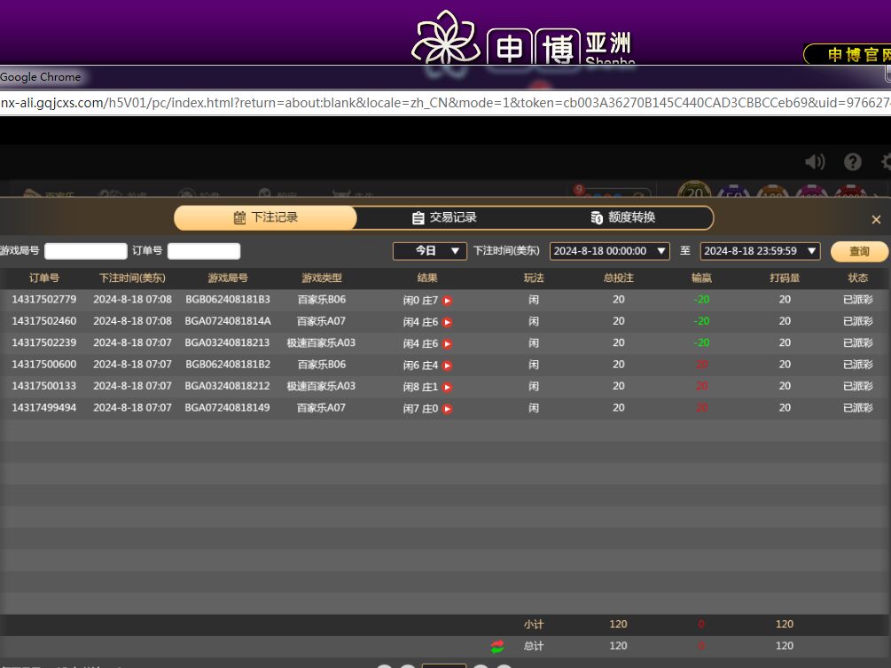Switch to 交易记录 tab
Image resolution: width=891 pixels, height=668 pixels.
444,217
